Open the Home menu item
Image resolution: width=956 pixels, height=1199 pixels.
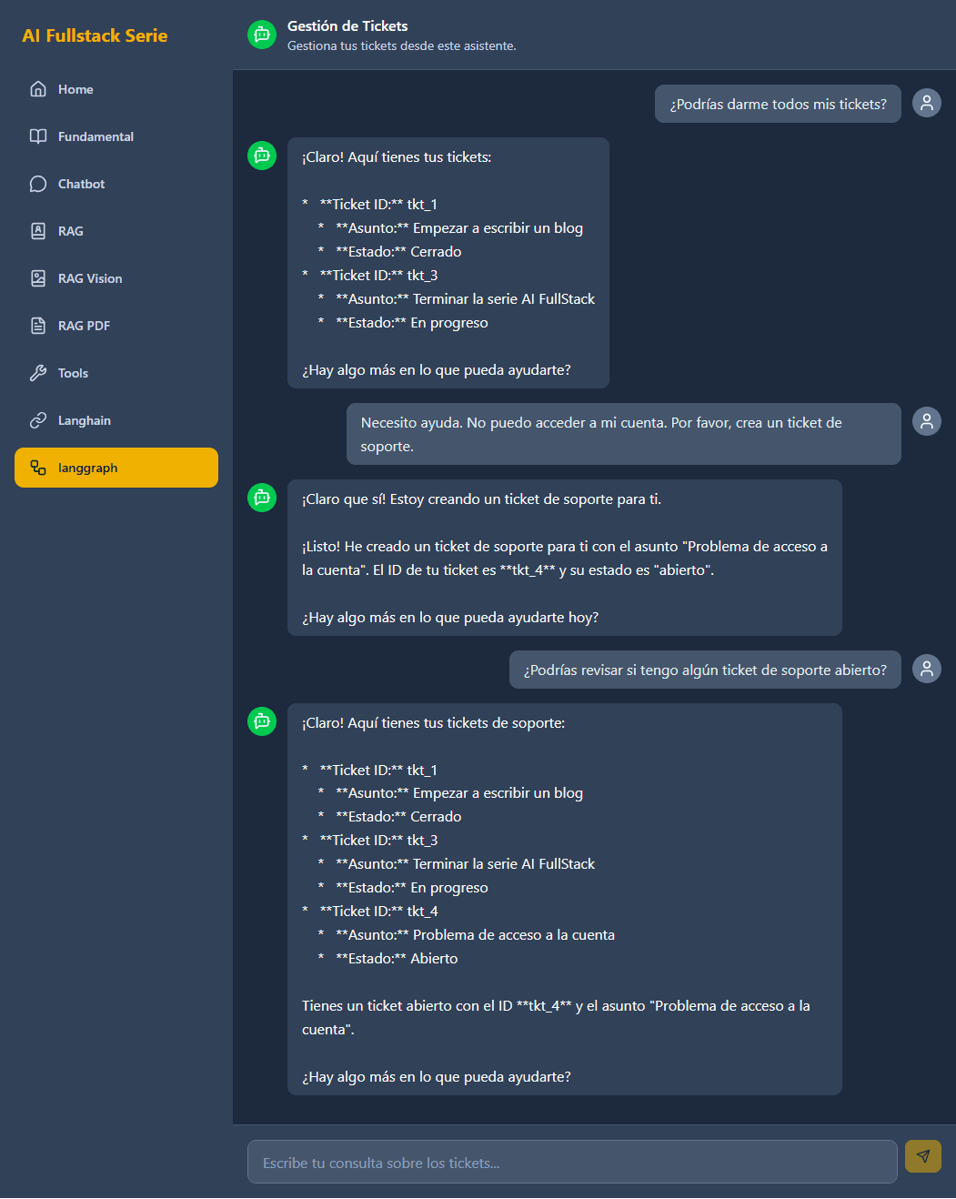pos(75,89)
